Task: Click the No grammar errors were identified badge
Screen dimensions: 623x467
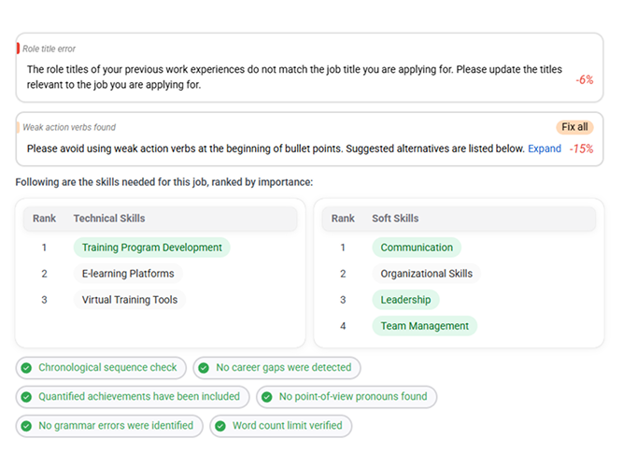Action: click(109, 426)
